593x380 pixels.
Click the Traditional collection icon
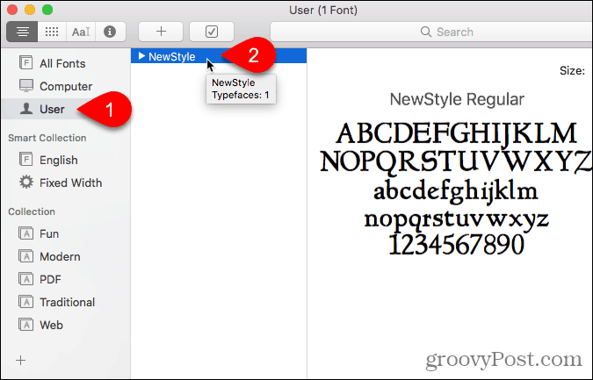coord(26,301)
